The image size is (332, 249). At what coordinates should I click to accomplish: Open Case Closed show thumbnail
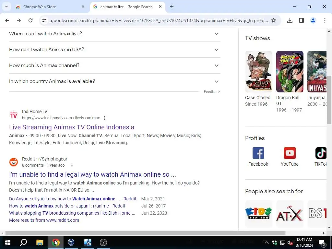click(258, 72)
